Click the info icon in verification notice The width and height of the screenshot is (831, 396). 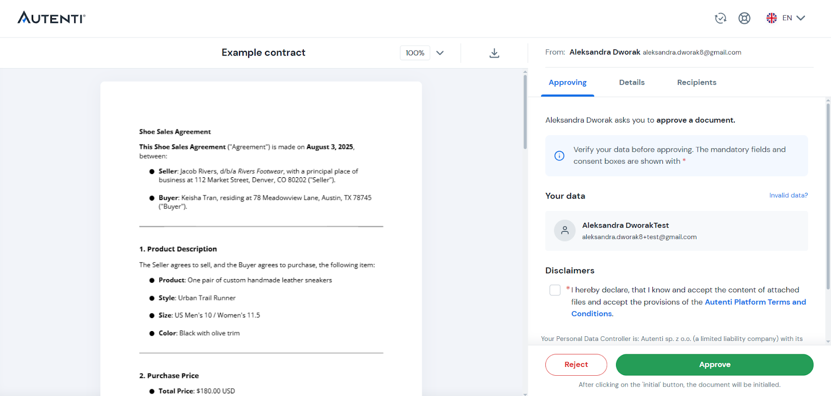pos(559,156)
